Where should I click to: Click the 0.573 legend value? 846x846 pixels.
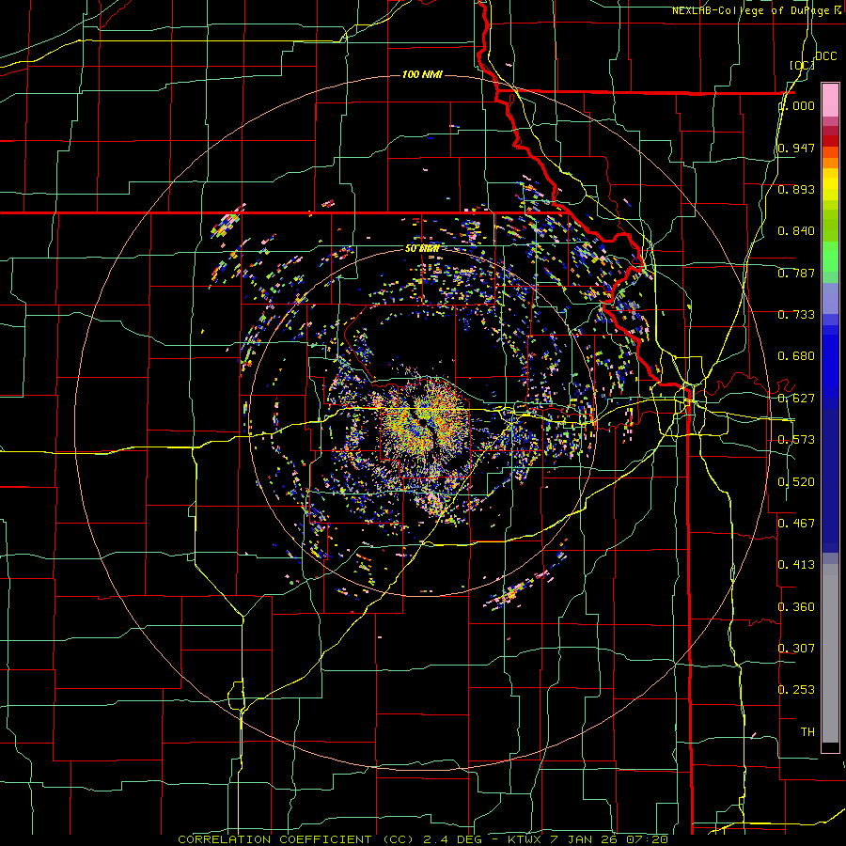[x=796, y=440]
